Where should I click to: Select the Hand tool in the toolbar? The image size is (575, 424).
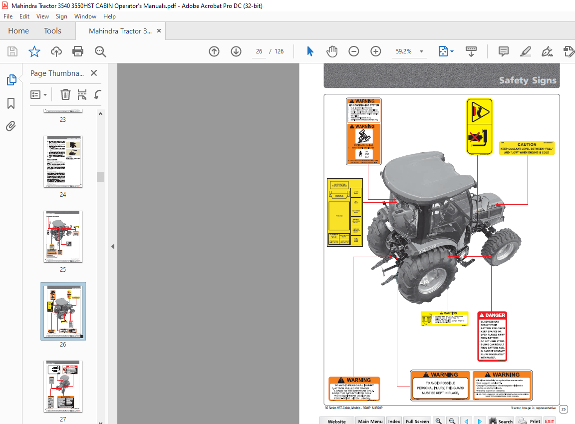tap(331, 51)
